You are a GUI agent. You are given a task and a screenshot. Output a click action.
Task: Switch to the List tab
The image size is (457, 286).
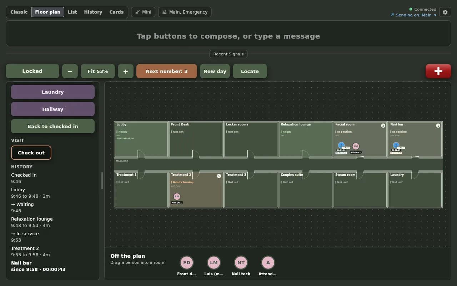click(72, 12)
